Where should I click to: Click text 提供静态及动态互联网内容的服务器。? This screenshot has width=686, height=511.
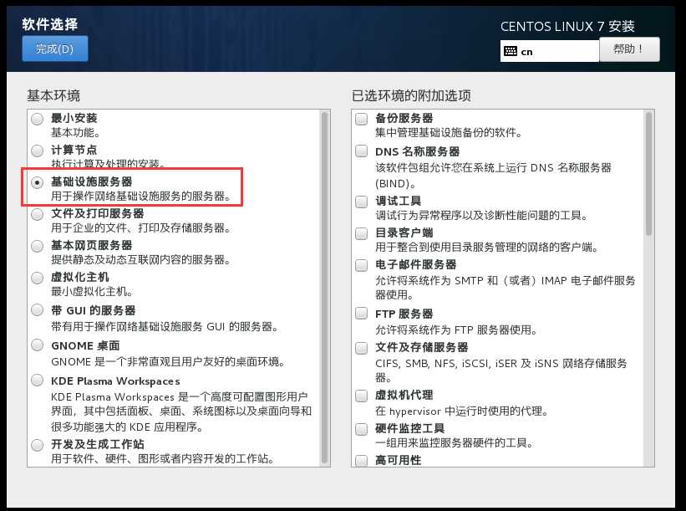tap(141, 260)
